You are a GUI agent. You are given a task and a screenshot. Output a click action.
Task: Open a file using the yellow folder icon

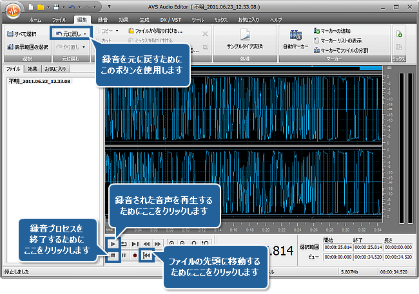click(x=41, y=7)
